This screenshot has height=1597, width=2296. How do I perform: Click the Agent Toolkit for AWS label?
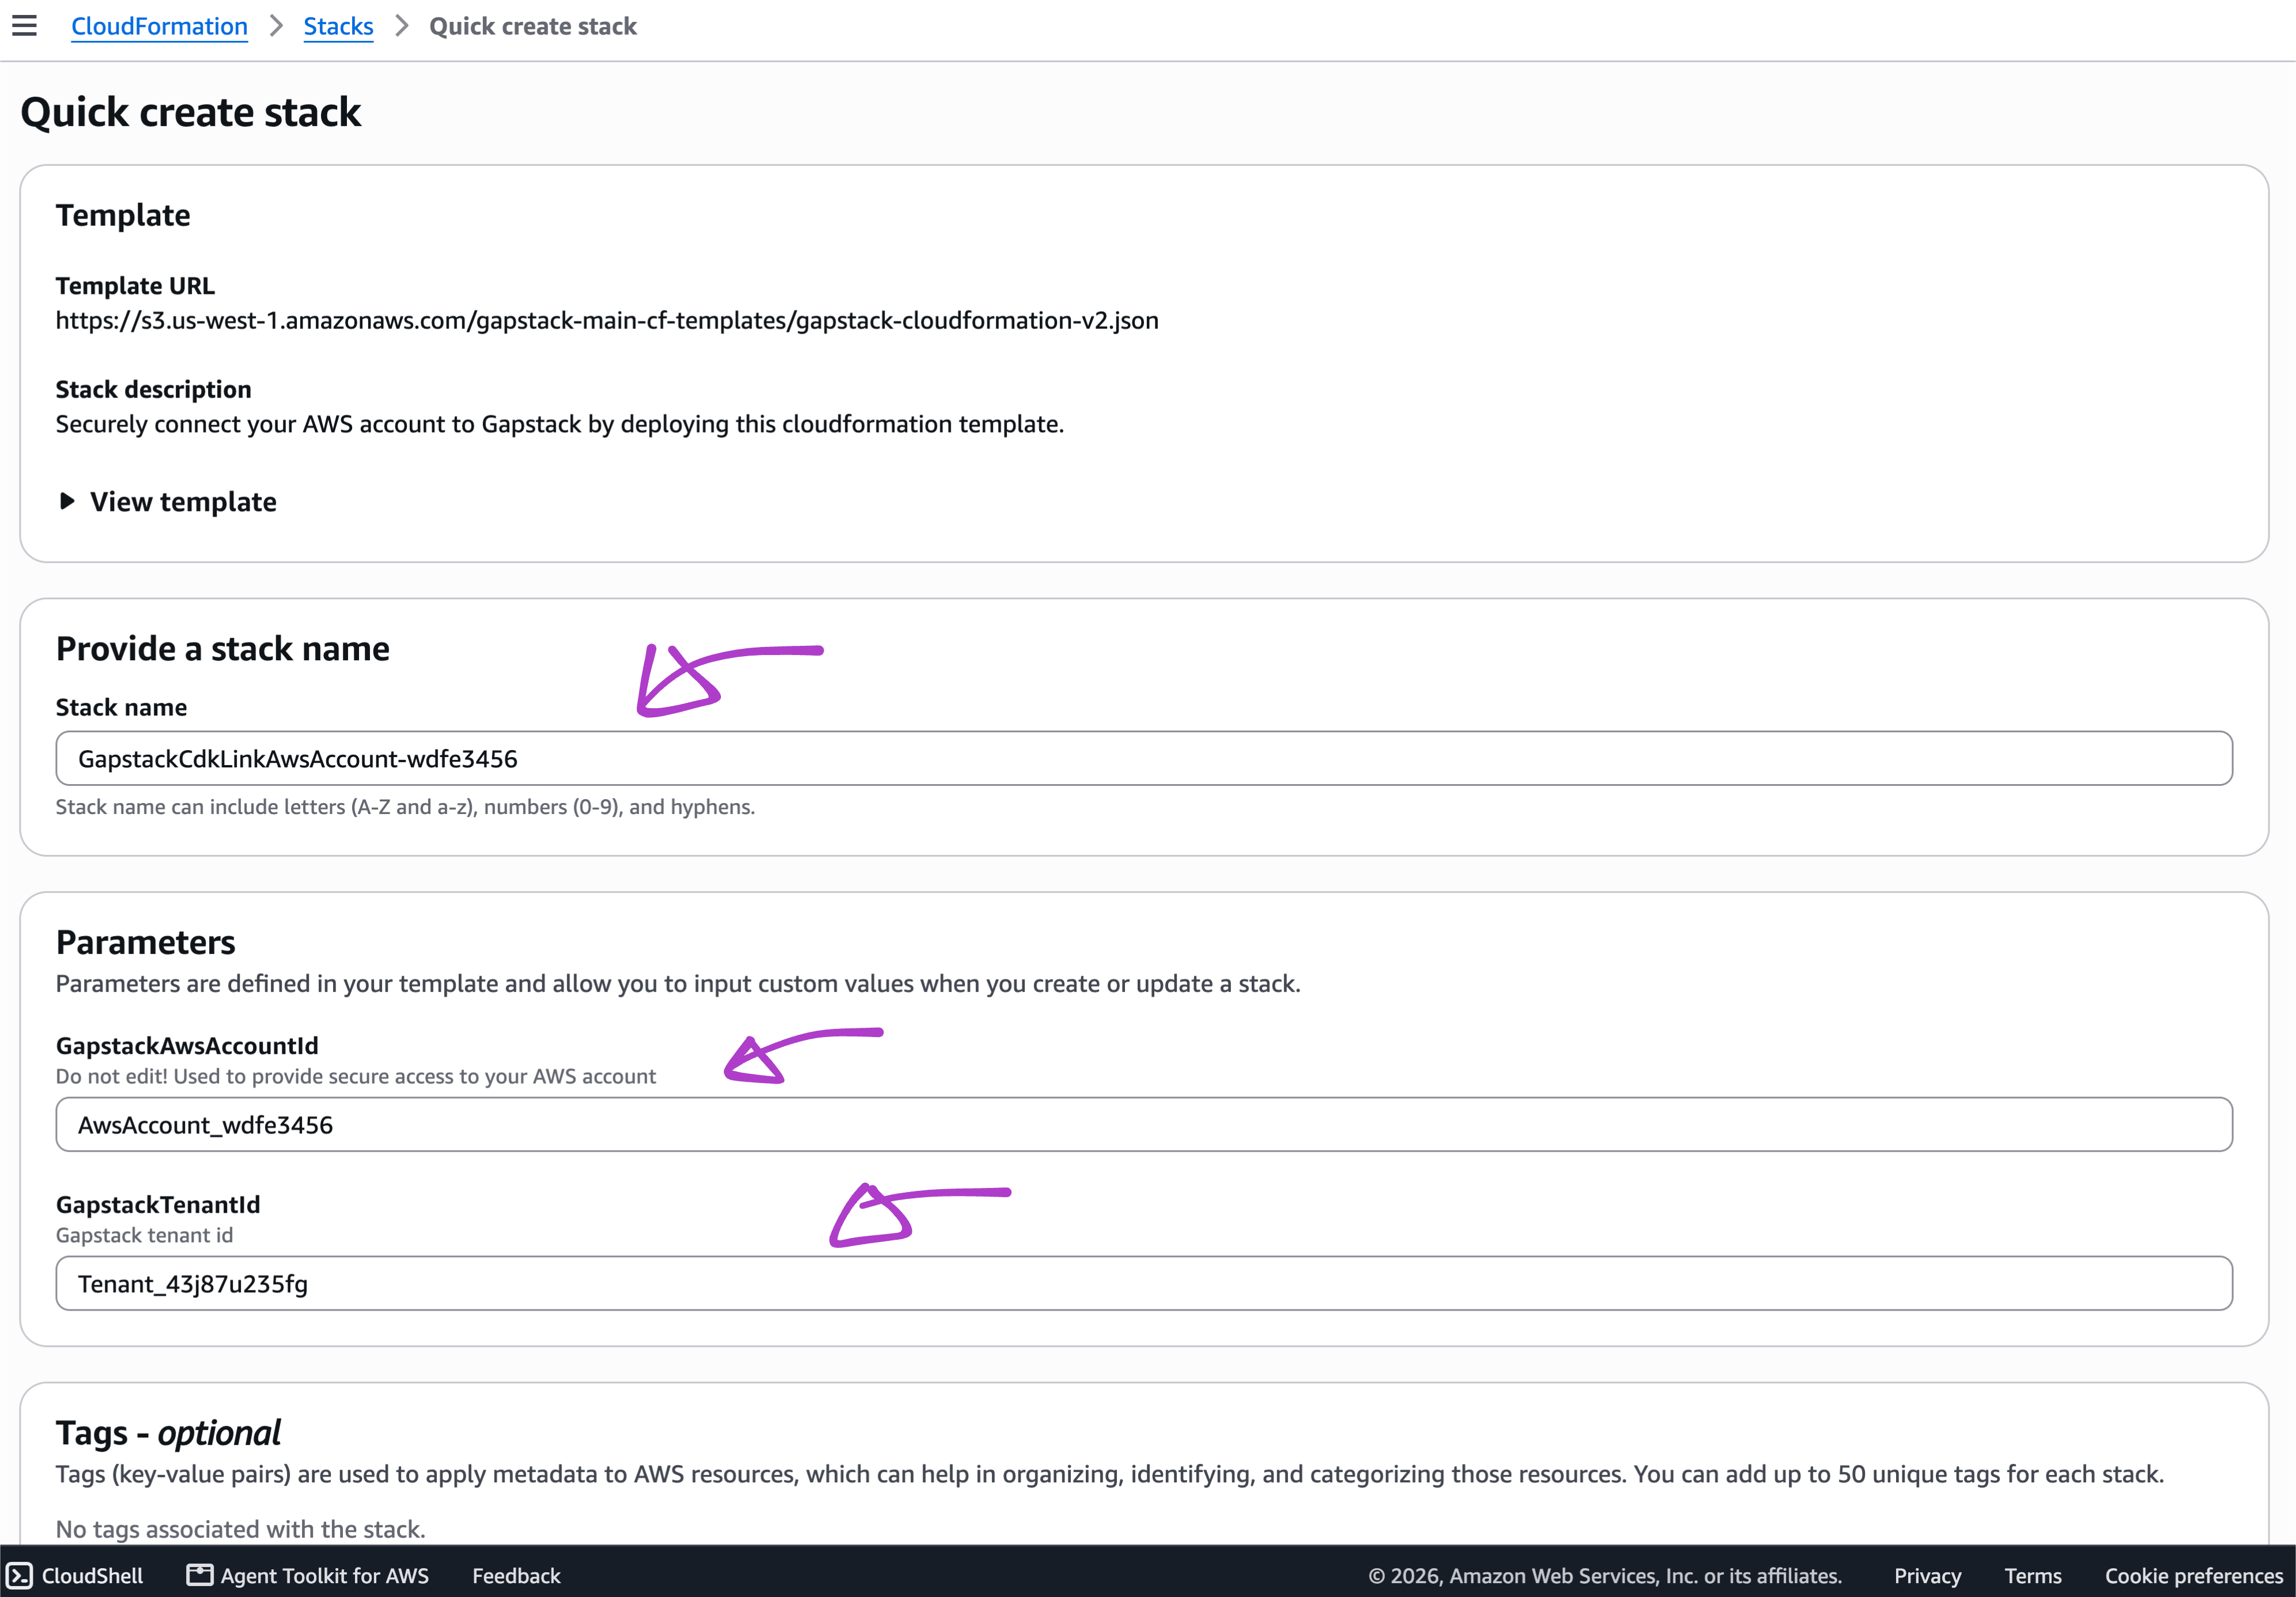click(x=325, y=1575)
